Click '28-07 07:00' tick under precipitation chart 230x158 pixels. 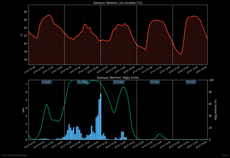click(183, 145)
